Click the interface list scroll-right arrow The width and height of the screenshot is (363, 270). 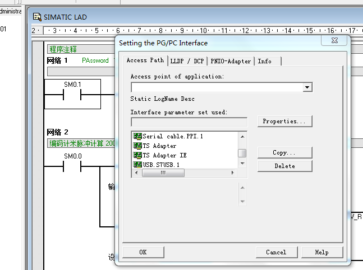(233, 173)
